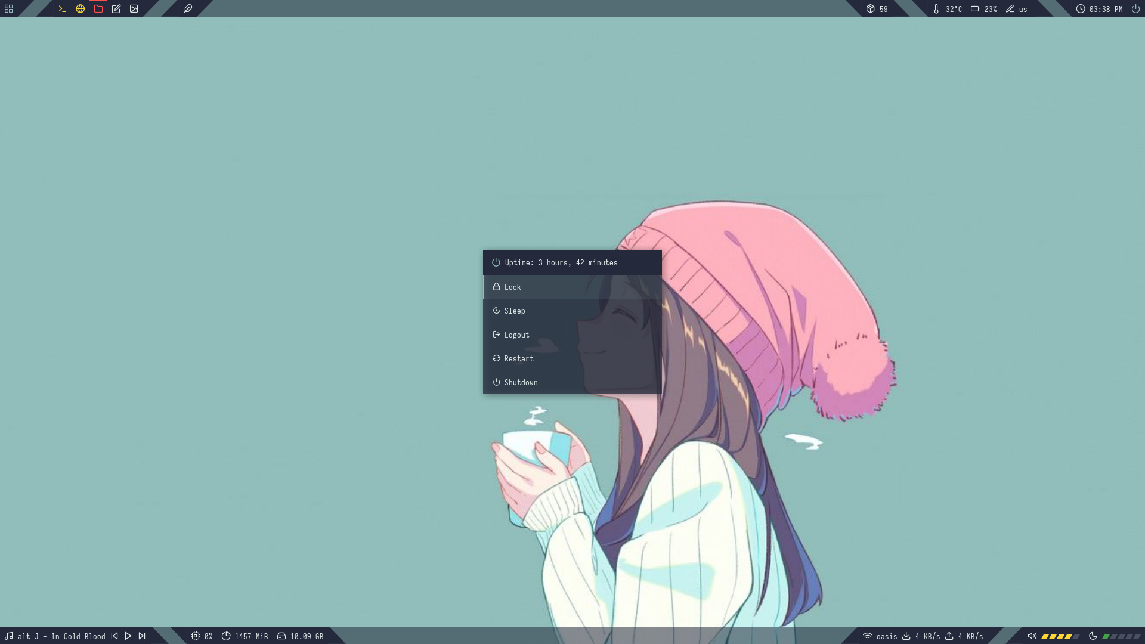The image size is (1145, 644).
Task: Open the text editor pencil icon
Action: 116,9
